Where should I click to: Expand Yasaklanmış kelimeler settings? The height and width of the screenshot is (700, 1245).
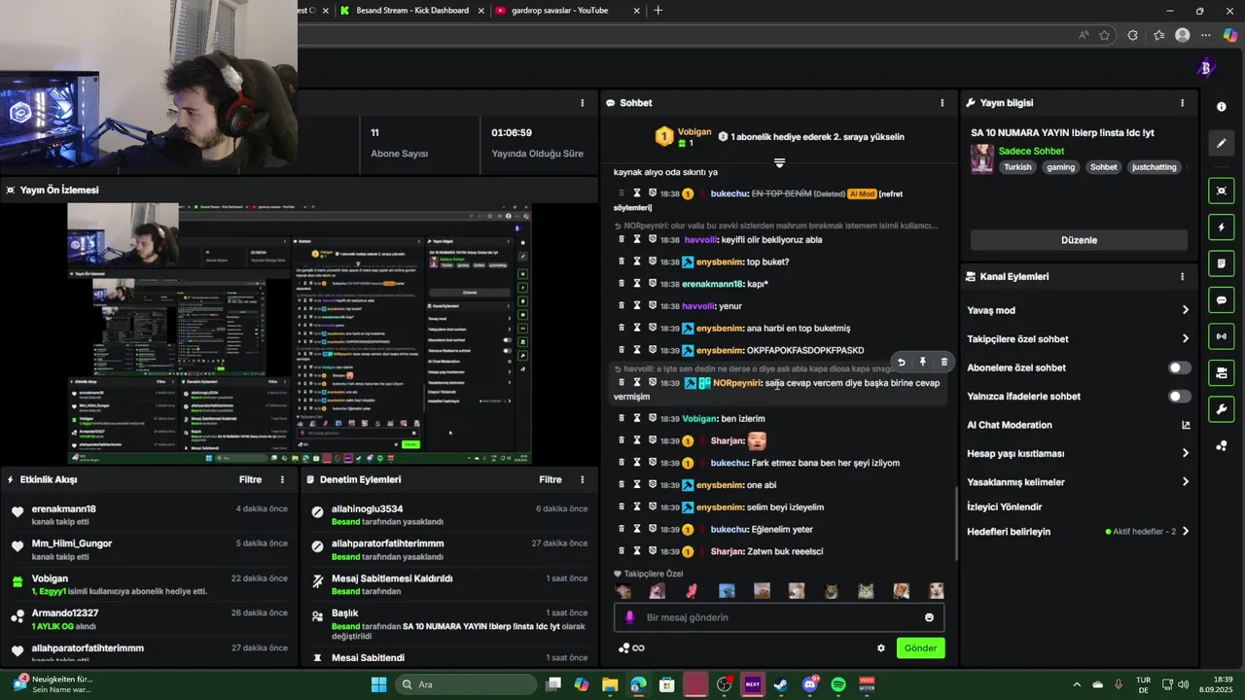pos(1186,482)
